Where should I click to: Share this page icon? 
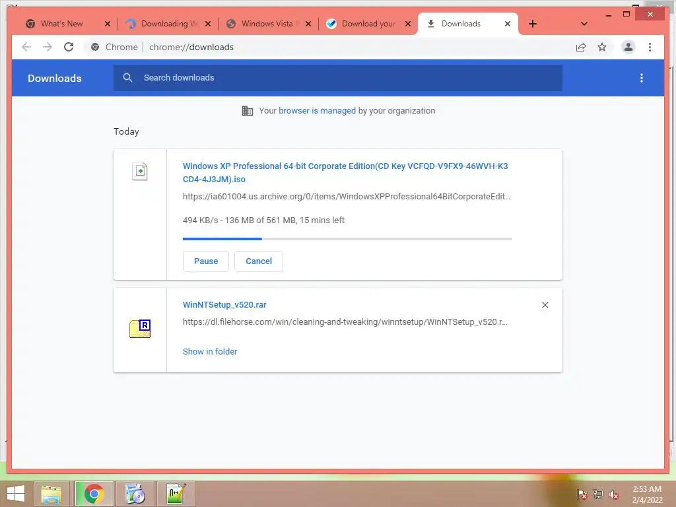click(581, 47)
